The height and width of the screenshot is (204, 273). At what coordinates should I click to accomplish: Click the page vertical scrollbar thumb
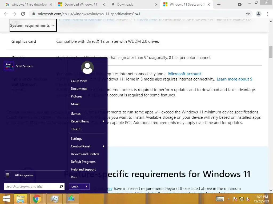271,52
